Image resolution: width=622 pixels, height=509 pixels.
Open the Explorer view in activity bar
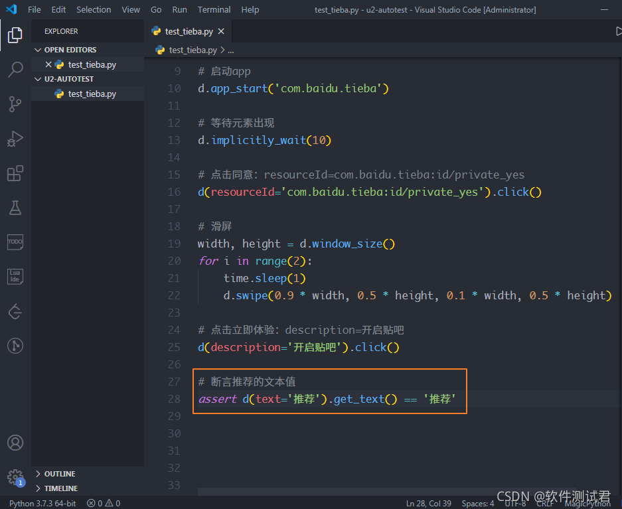15,35
